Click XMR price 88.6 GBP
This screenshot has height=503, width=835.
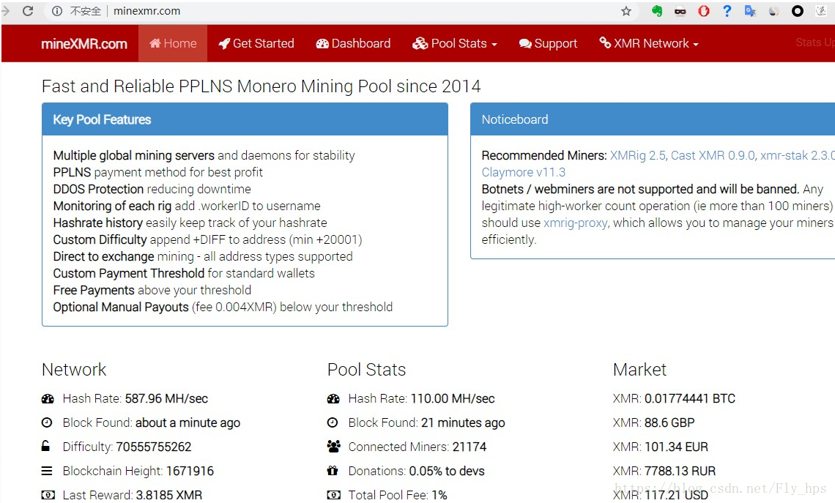pos(669,422)
